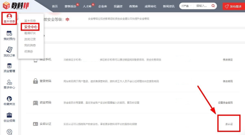Open the IT产品 category dropdown
The image size is (245, 135).
tap(187, 6)
